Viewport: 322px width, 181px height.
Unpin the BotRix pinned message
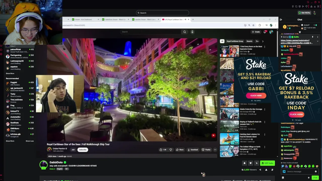click(x=313, y=37)
